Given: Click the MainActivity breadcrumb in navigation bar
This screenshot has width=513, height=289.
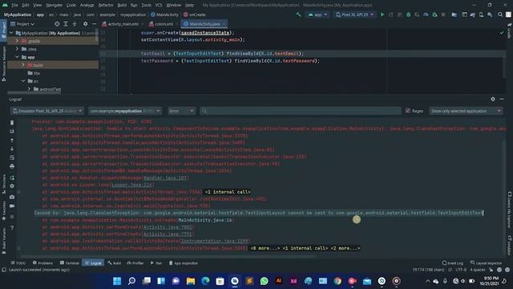Looking at the screenshot, I should [x=165, y=14].
